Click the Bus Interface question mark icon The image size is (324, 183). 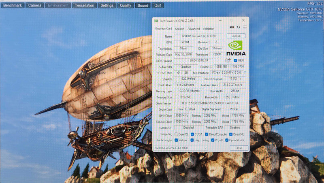(x=245, y=72)
